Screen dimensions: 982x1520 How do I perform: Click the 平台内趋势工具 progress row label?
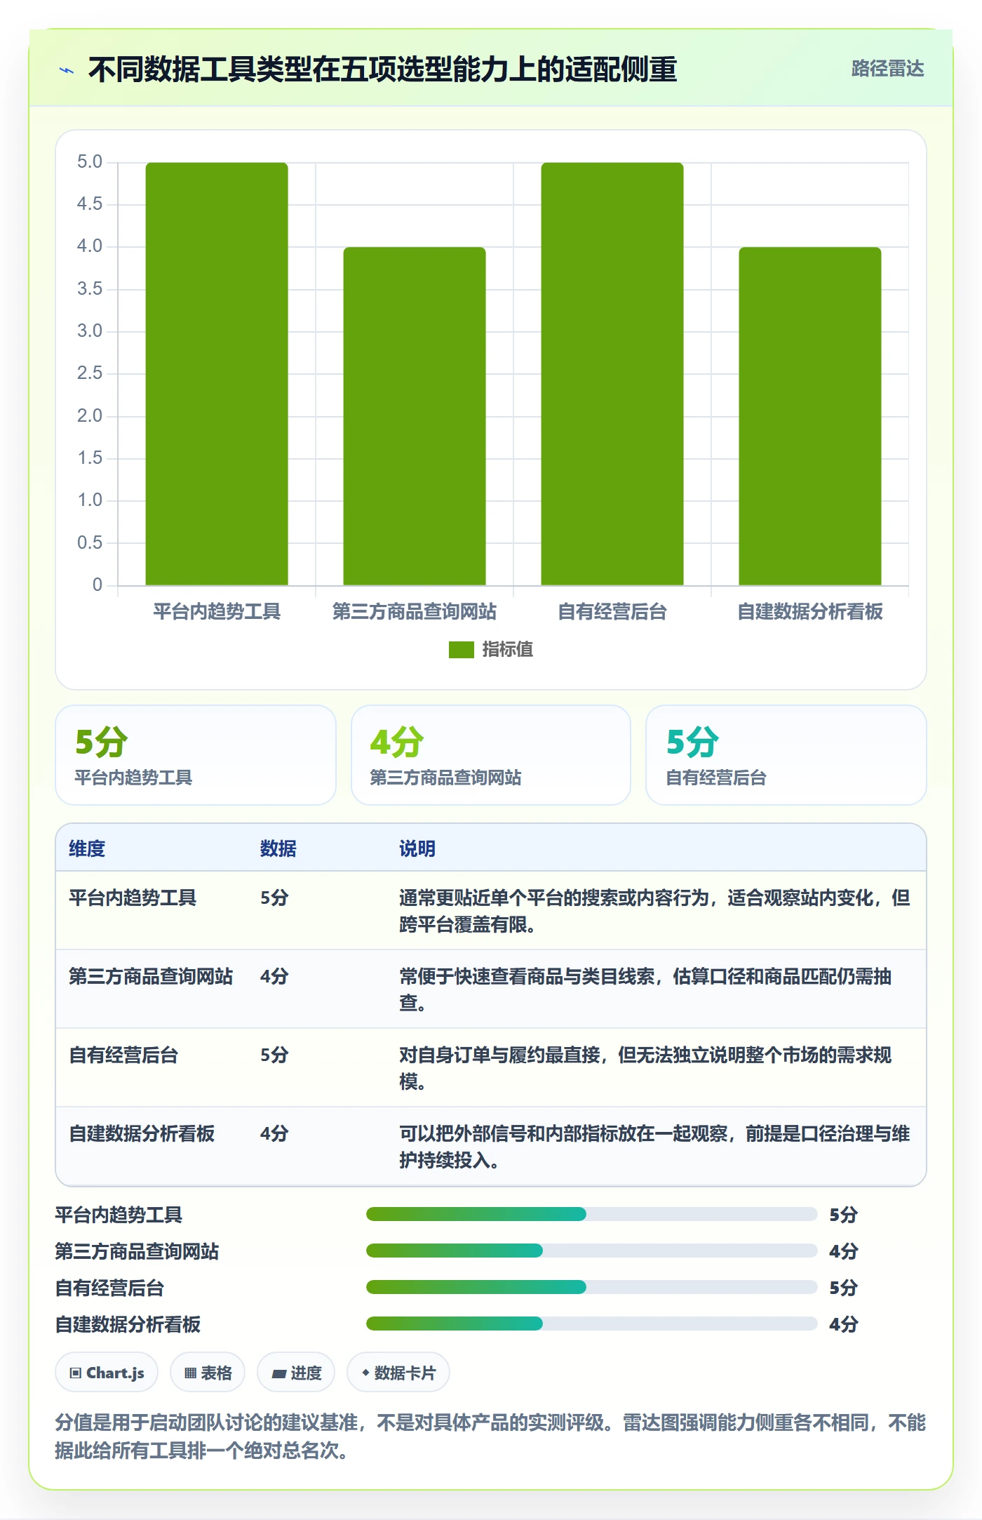(119, 1215)
